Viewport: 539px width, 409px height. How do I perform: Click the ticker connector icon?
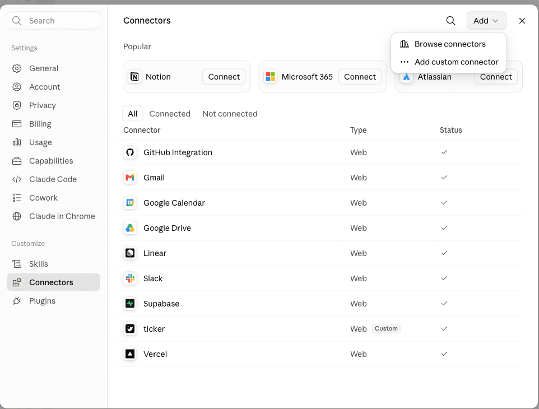(x=130, y=329)
